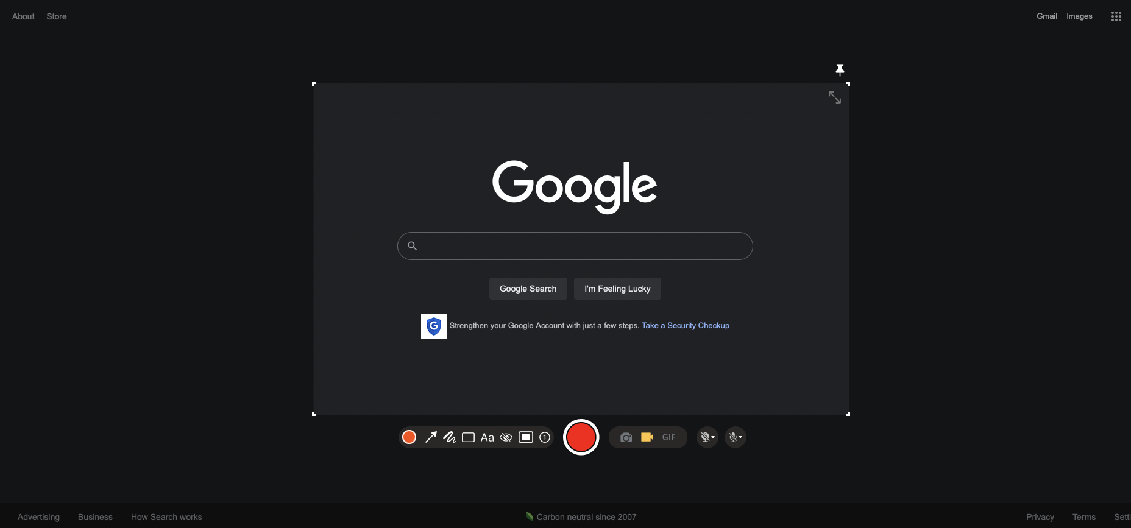The image size is (1131, 528).
Task: Open the About link
Action: 23,16
